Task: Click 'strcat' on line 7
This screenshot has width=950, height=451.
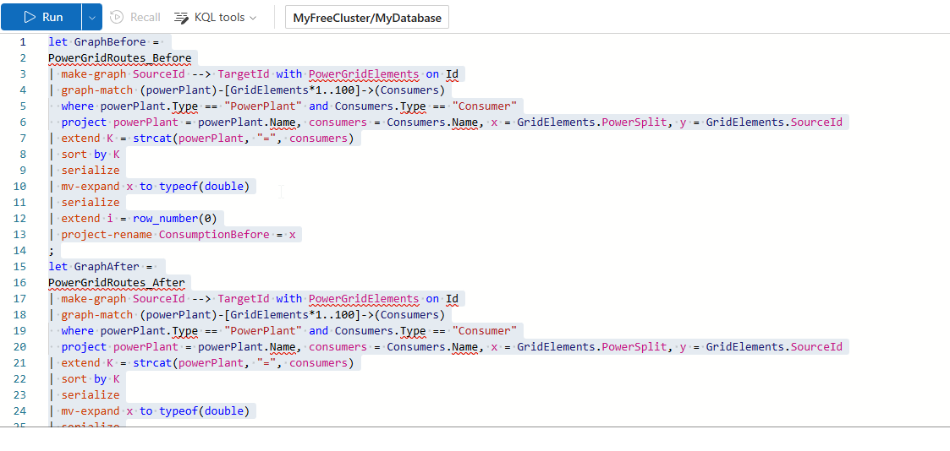Action: (x=152, y=139)
